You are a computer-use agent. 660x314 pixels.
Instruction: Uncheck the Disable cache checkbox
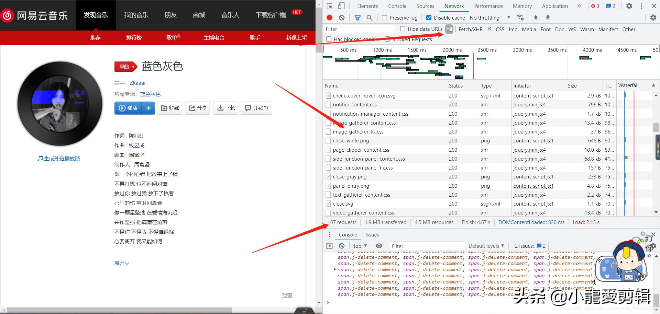429,18
